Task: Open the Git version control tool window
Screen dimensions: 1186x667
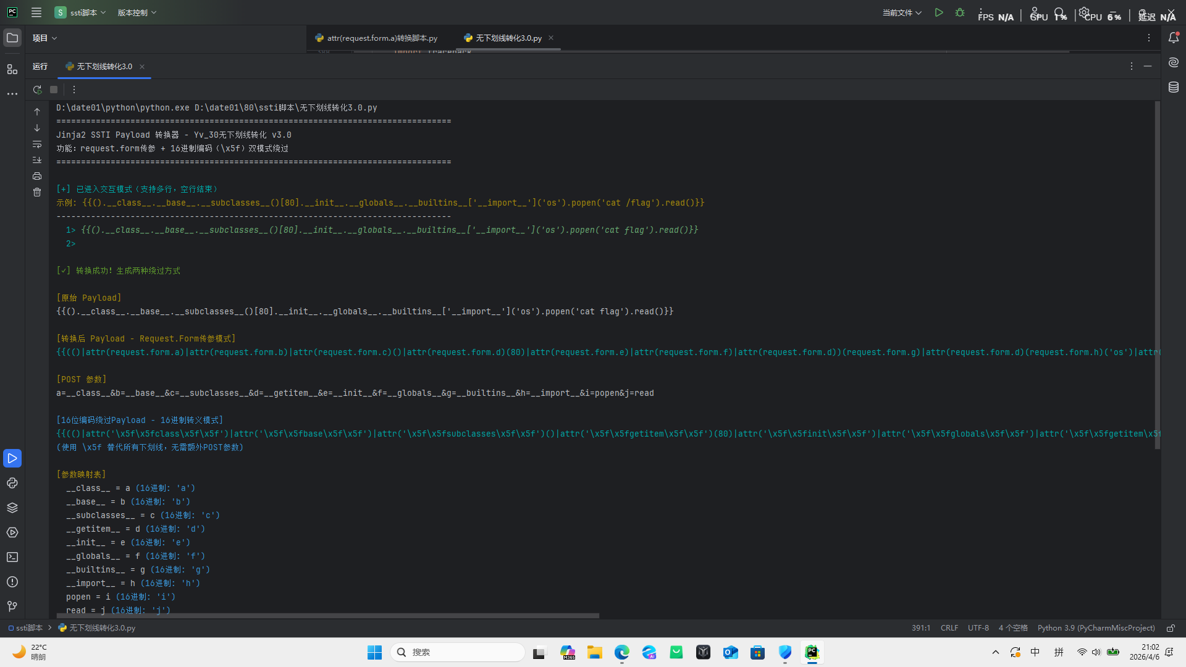Action: pyautogui.click(x=12, y=606)
